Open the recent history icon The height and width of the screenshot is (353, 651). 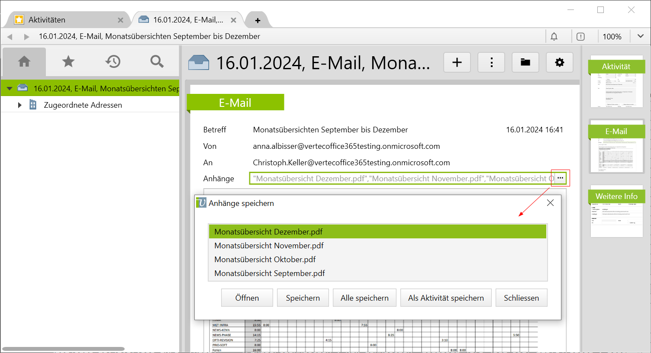click(113, 62)
